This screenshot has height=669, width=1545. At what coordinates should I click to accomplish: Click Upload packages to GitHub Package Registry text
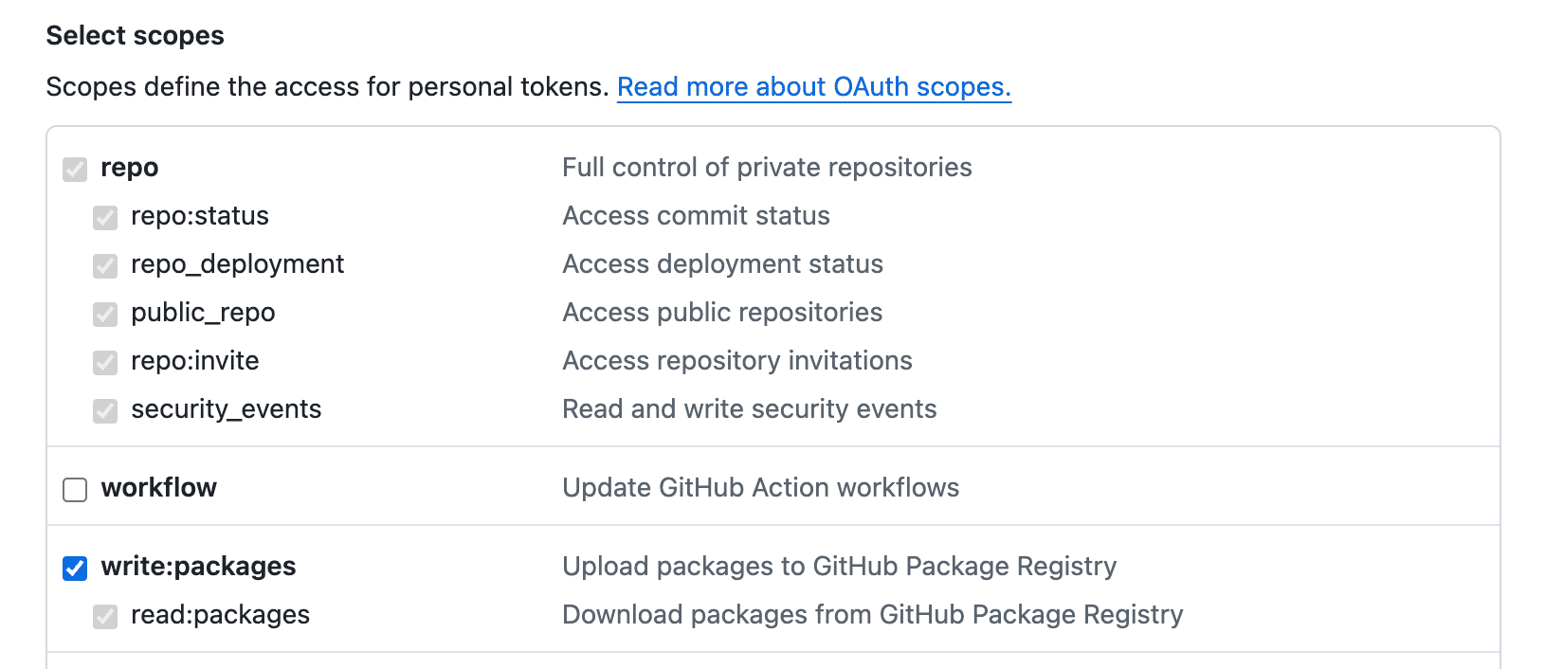(839, 567)
